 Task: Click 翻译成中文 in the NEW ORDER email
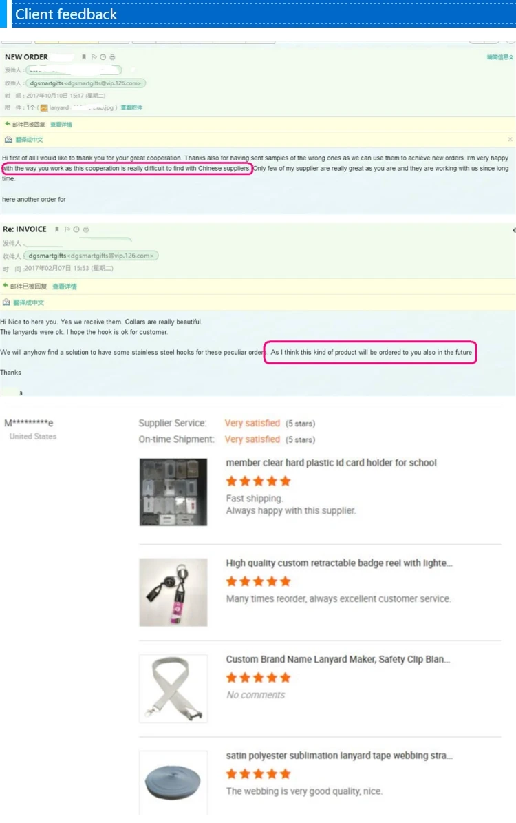point(29,140)
